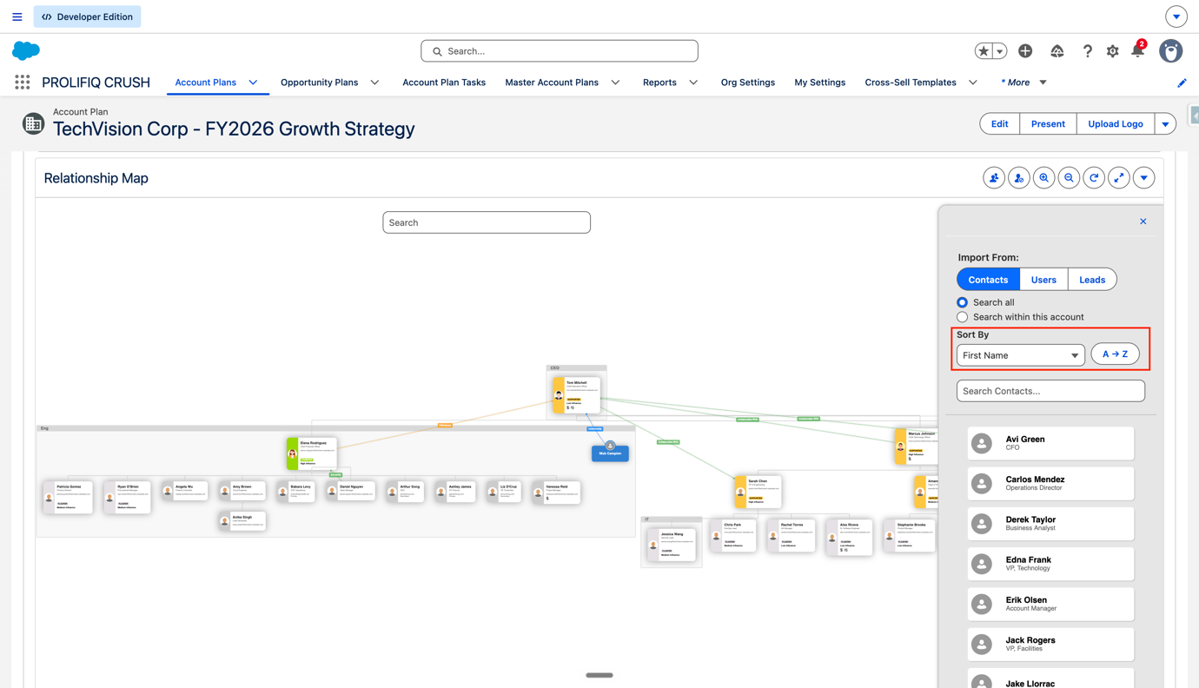Screen dimensions: 1199x688
Task: Open the Reports tab
Action: pyautogui.click(x=659, y=83)
